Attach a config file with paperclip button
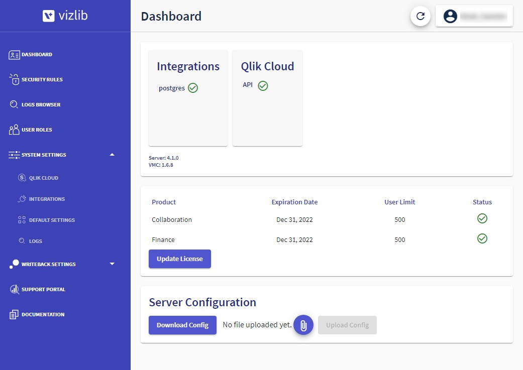 click(x=303, y=325)
